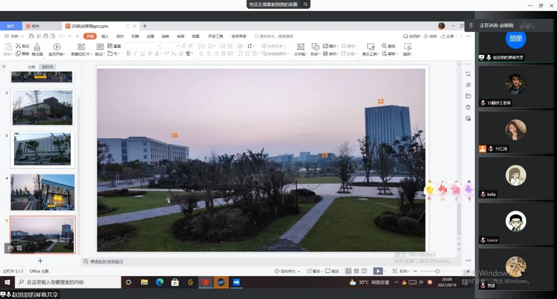Start slideshow from status bar play button
557x299 pixels.
(378, 271)
